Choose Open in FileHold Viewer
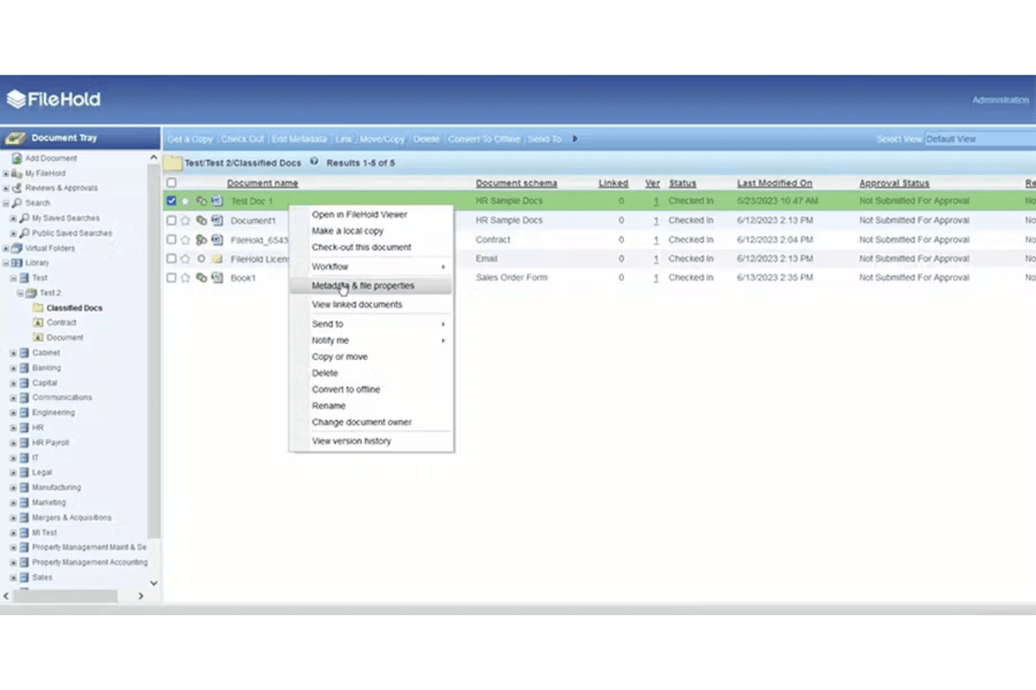 pos(371,215)
